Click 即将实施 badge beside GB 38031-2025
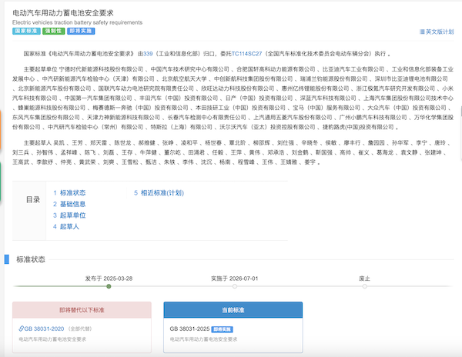The height and width of the screenshot is (357, 462). click(223, 329)
